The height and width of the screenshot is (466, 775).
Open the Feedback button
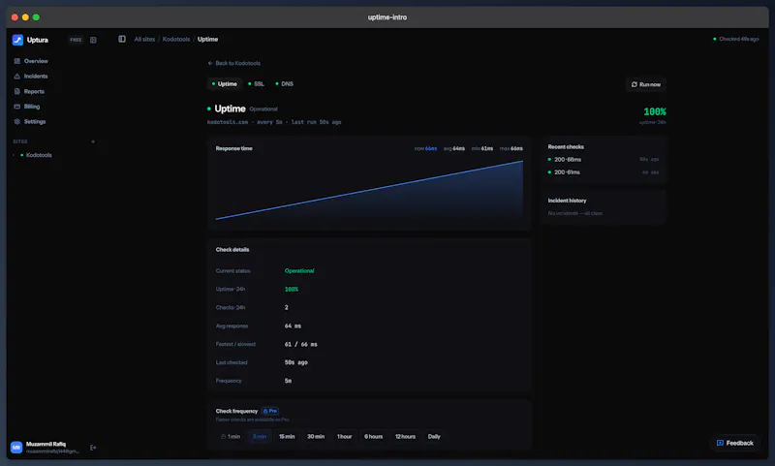(735, 444)
